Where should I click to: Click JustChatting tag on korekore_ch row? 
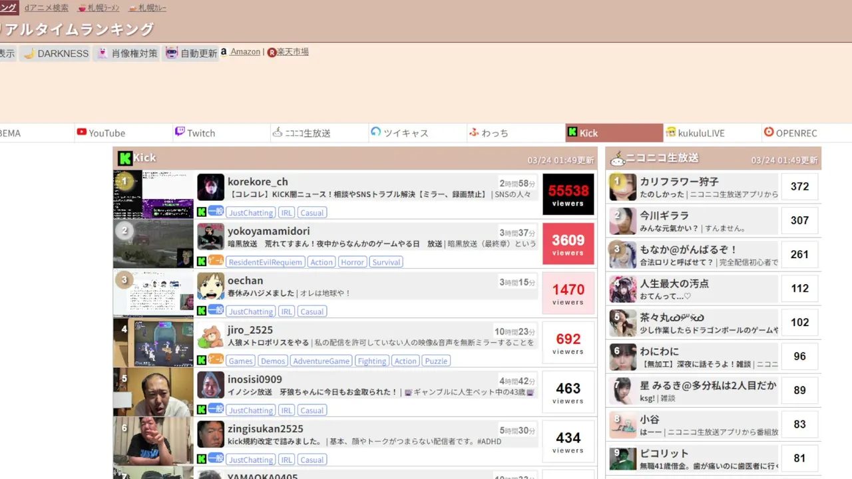point(251,213)
